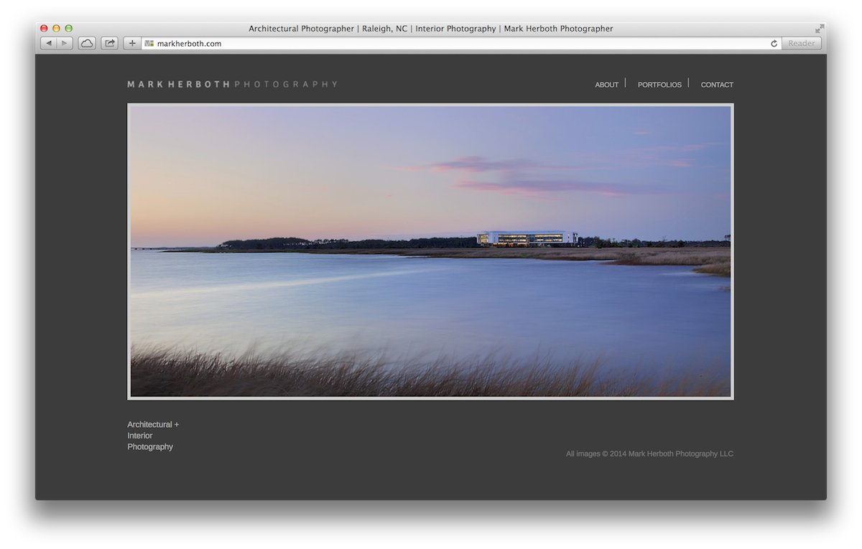
Task: Click the Mark Herboth Photography logo
Action: coord(232,84)
